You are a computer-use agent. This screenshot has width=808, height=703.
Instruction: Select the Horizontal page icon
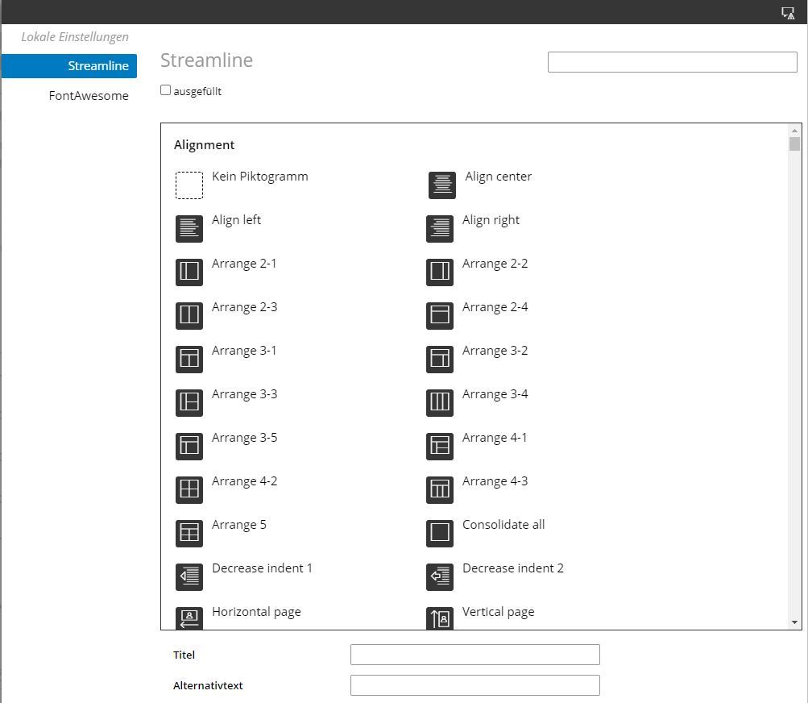[189, 619]
